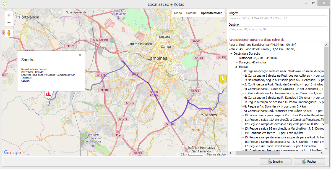The height and width of the screenshot is (169, 331).
Task: Click the Origem address field
Action: [x=278, y=18]
